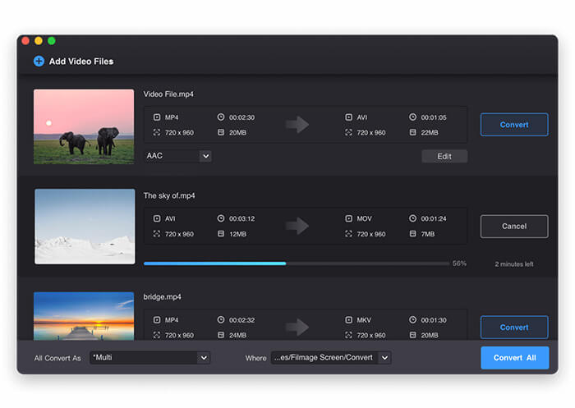Select the snowy mountain video thumbnail

(x=84, y=227)
